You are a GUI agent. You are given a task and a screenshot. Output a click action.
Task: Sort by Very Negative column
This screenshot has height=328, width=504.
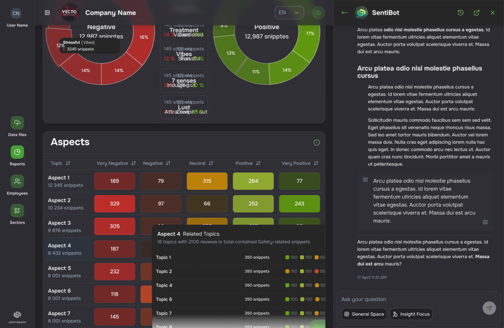(133, 164)
